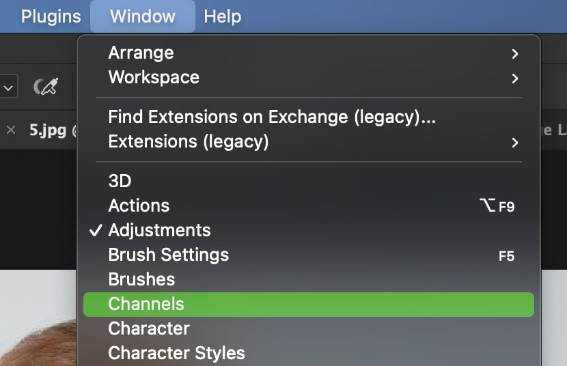This screenshot has width=567, height=366.
Task: Open dropdown arrow left of airbrush icon
Action: tap(8, 87)
